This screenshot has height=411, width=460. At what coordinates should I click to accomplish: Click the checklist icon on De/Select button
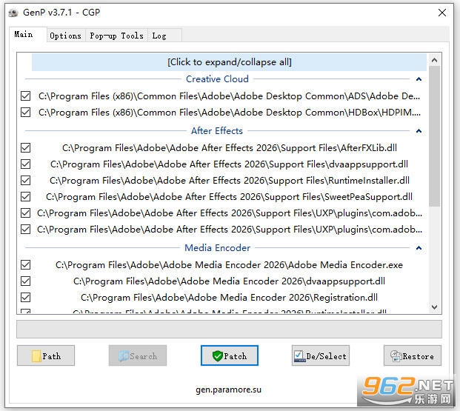299,356
